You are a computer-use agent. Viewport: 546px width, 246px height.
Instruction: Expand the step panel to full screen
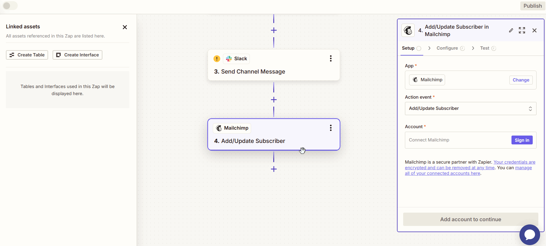(522, 30)
